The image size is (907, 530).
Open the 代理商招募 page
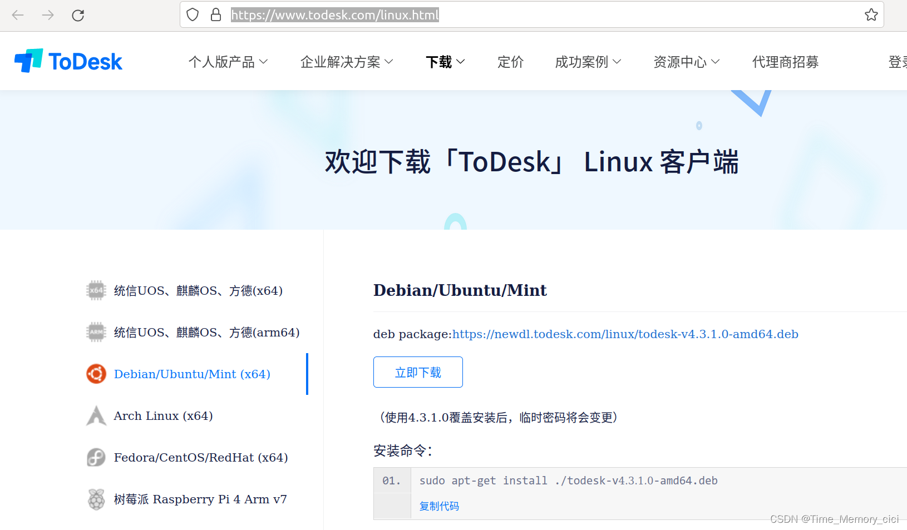[785, 62]
